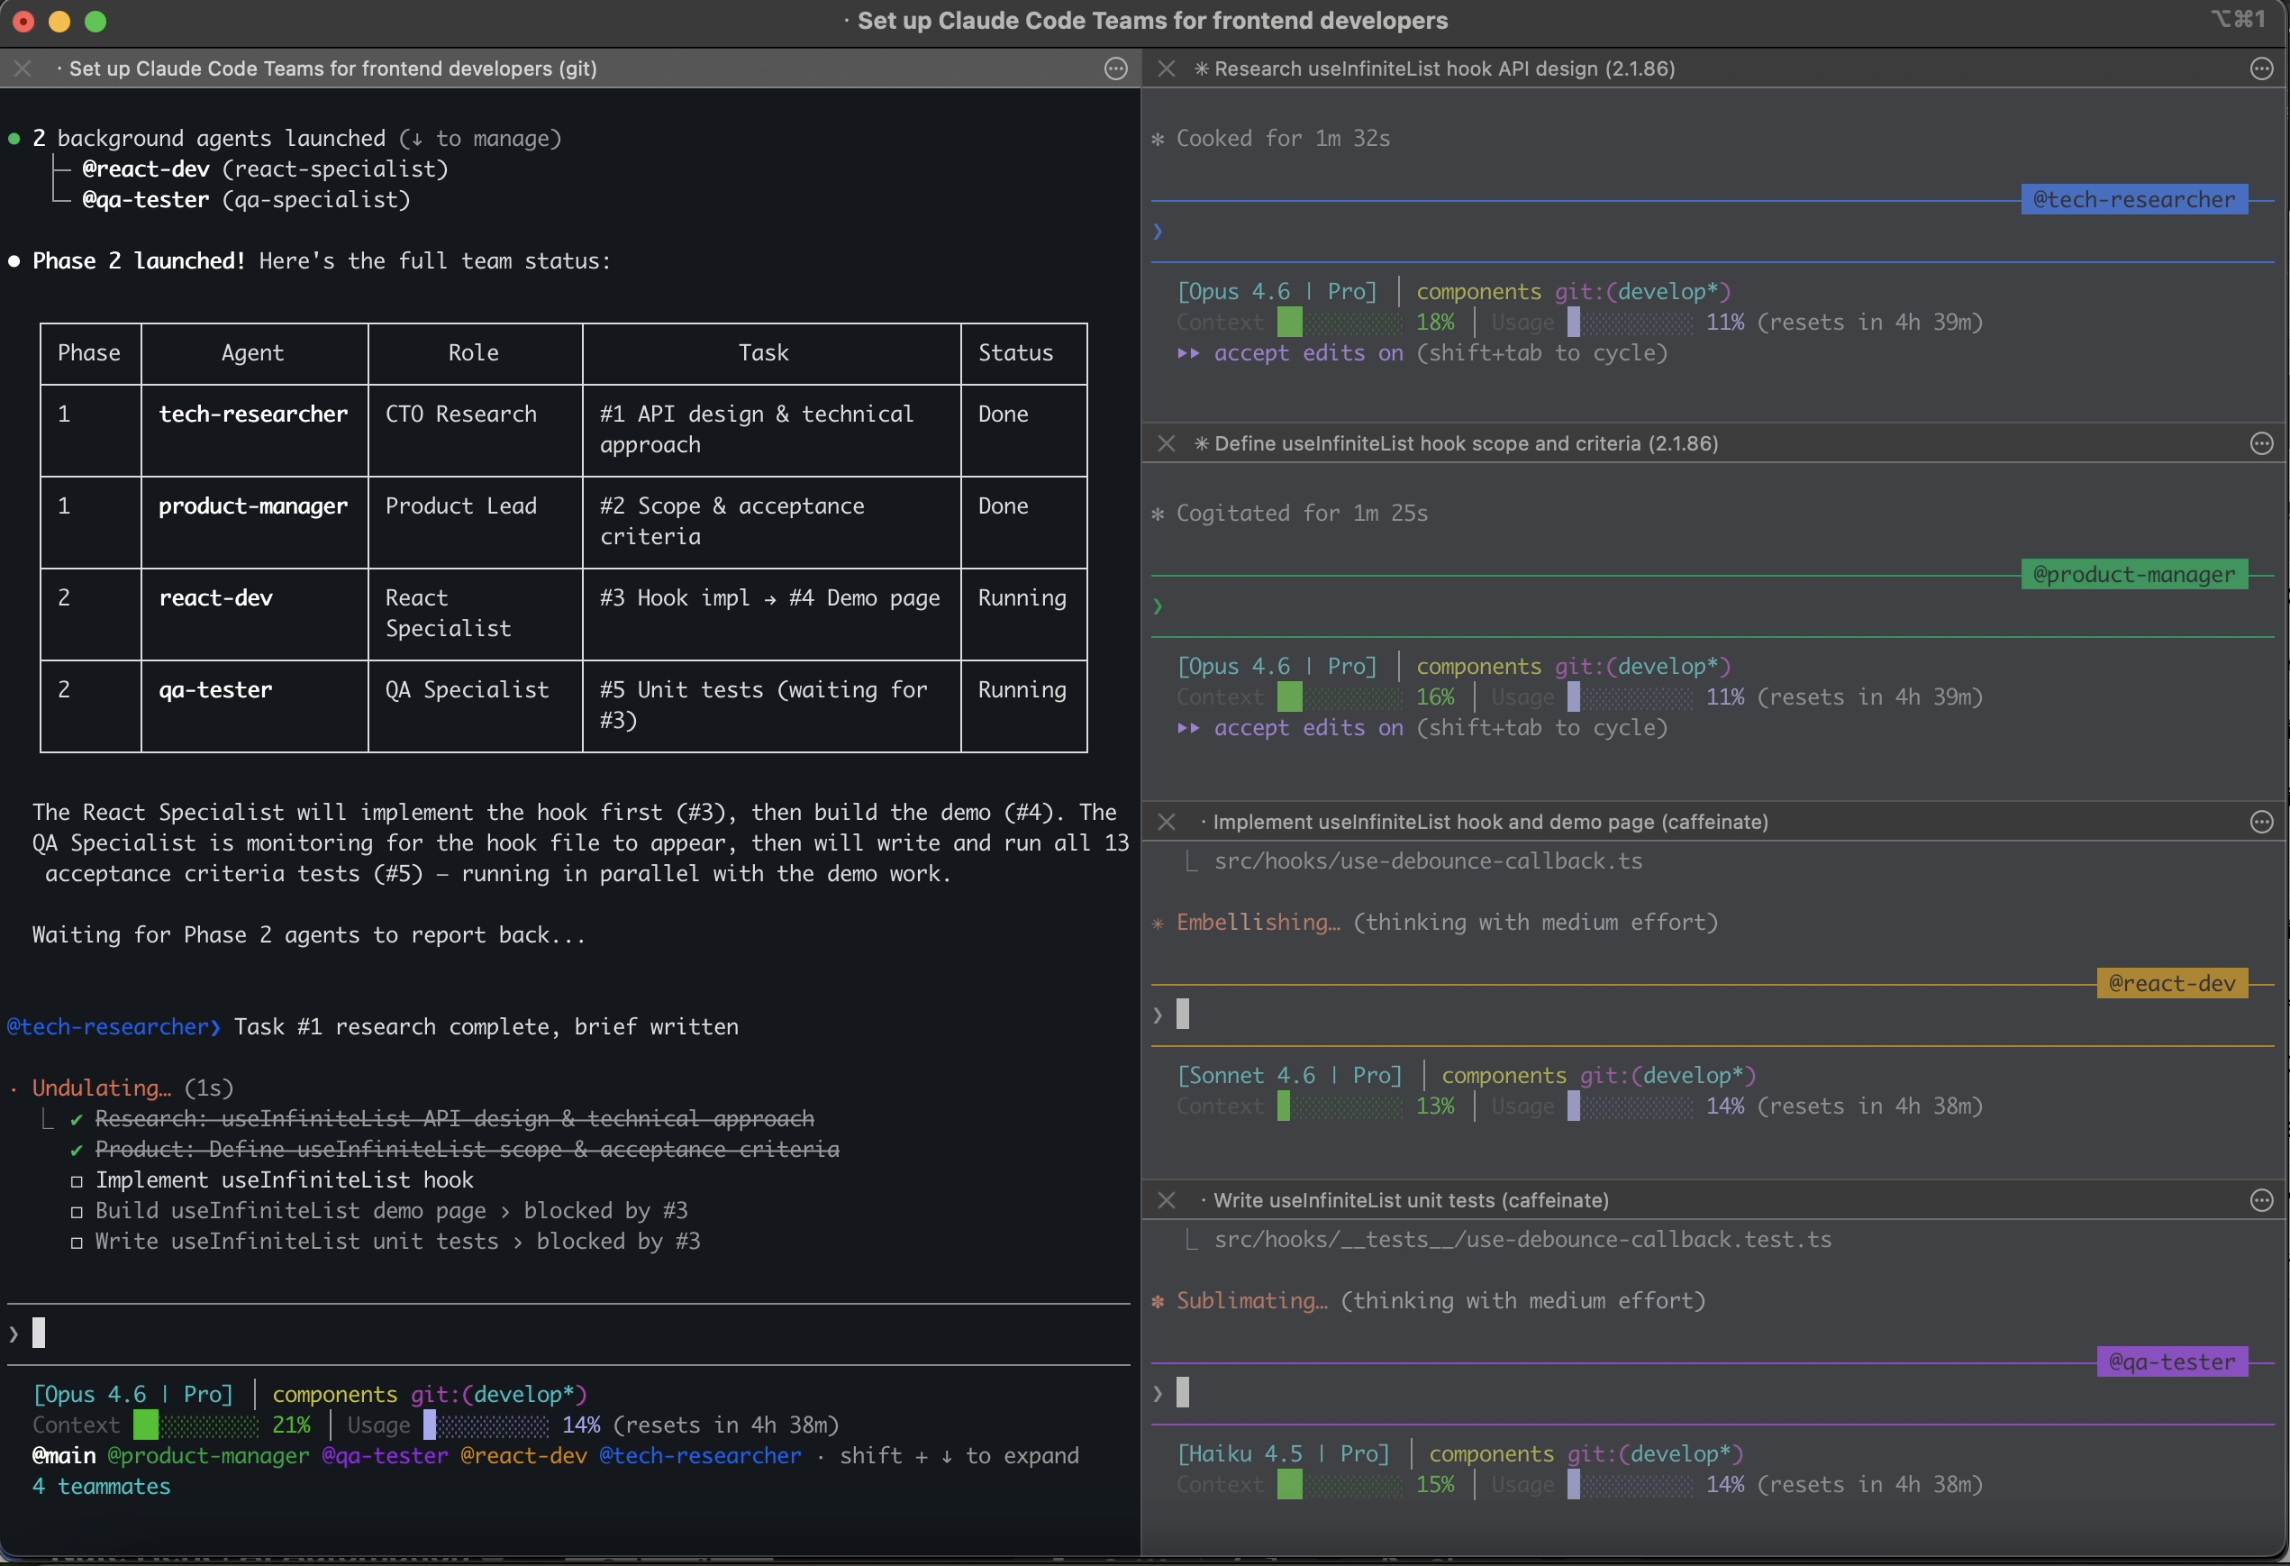2290x1566 pixels.
Task: Click the main pane Context usage bar
Action: point(196,1425)
